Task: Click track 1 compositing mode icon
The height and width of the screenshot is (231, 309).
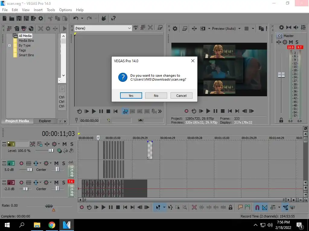Action: (59, 151)
